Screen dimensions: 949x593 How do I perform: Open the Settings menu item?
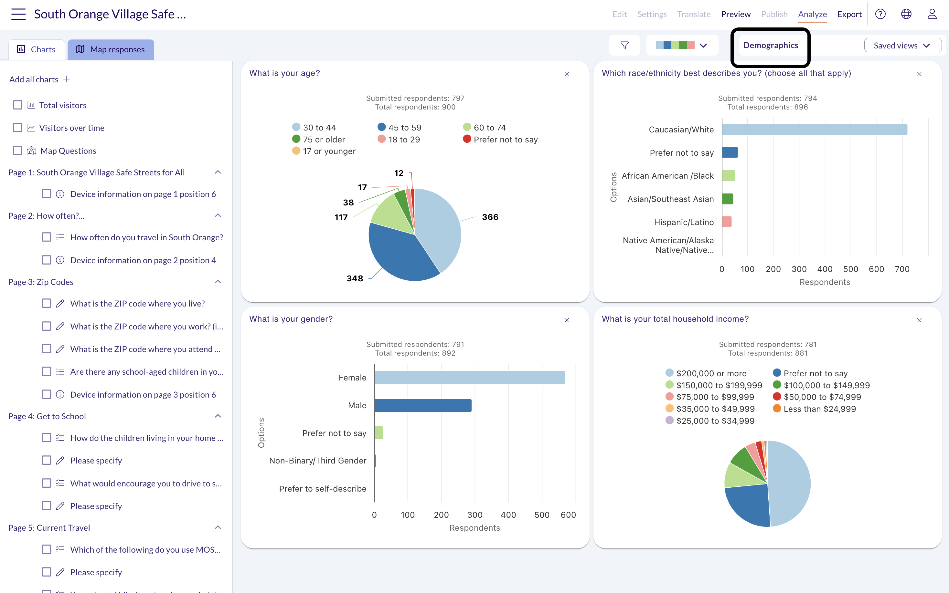click(x=652, y=14)
